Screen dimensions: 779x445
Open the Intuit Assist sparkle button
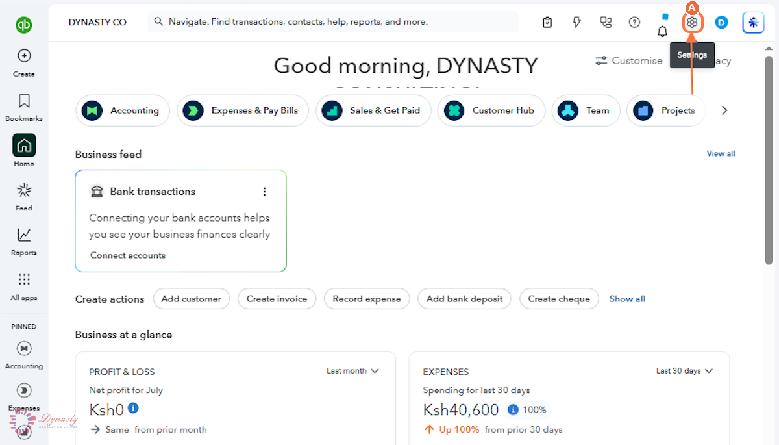[x=753, y=23]
